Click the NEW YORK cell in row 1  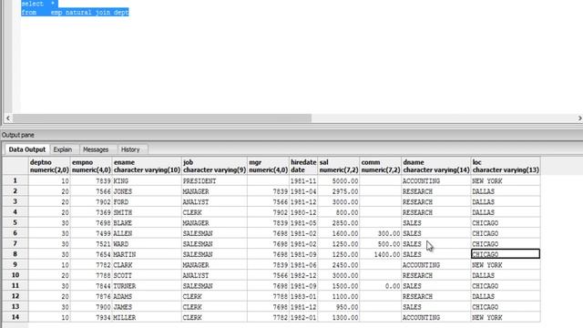[506, 181]
